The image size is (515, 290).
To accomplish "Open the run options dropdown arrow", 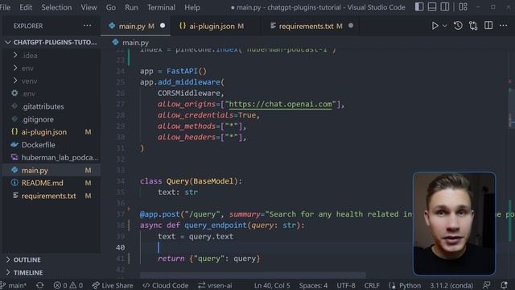I will pyautogui.click(x=445, y=26).
